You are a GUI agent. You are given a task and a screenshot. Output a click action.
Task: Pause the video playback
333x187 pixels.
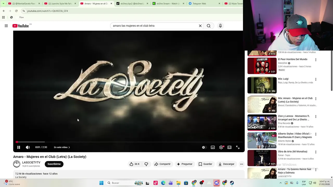[19, 147]
